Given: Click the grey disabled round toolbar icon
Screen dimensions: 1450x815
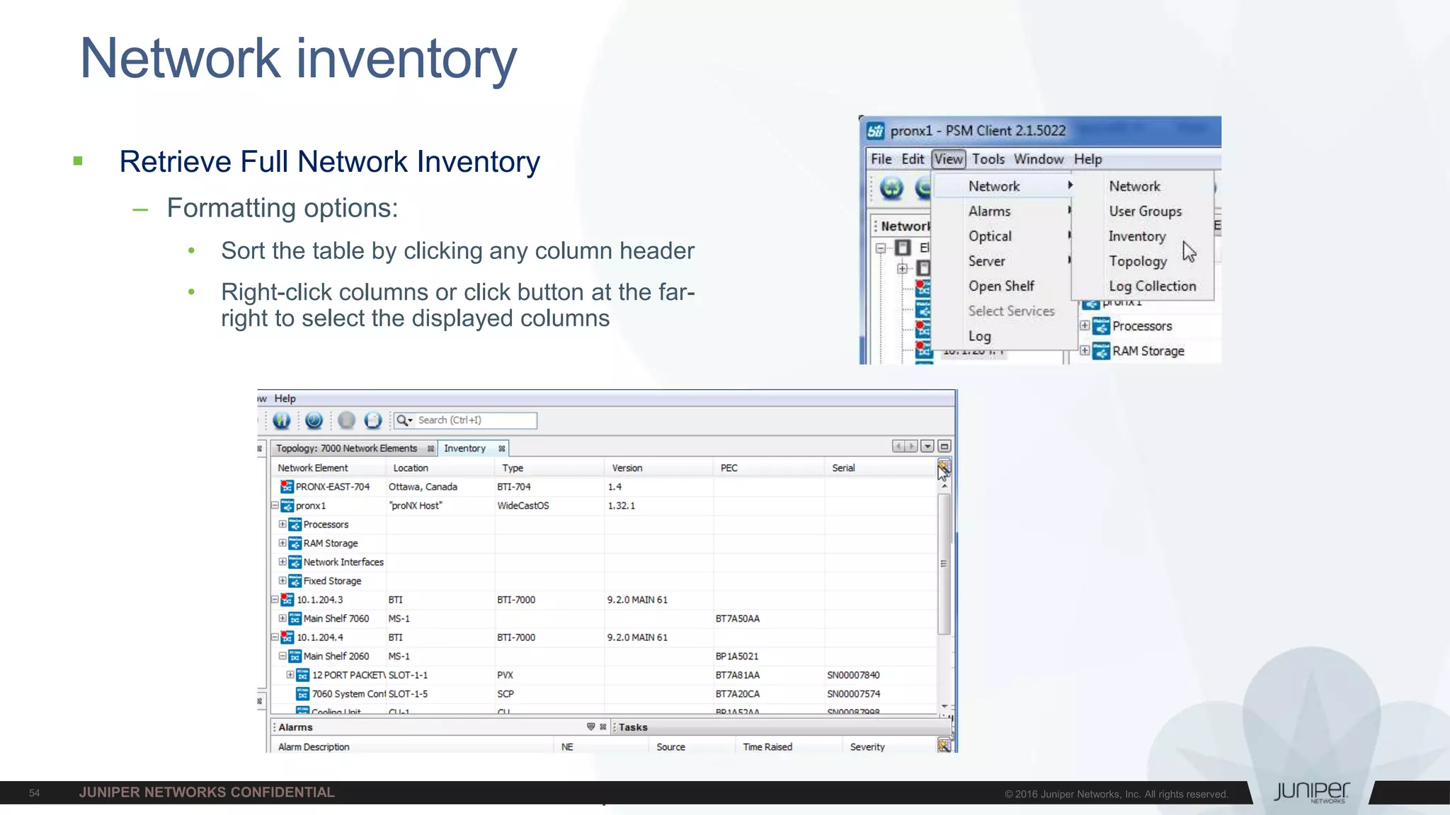Looking at the screenshot, I should point(346,420).
